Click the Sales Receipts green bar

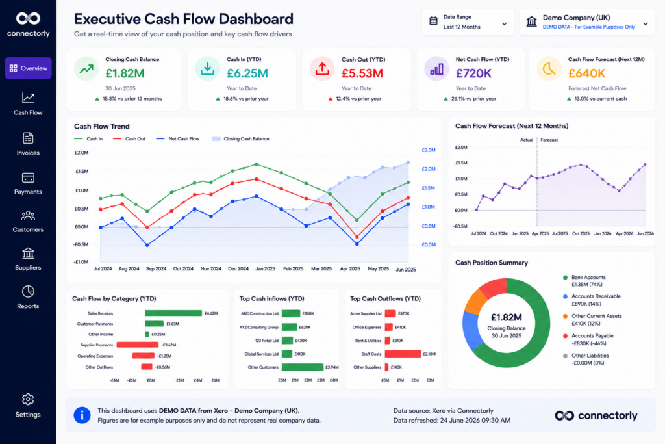coord(173,313)
